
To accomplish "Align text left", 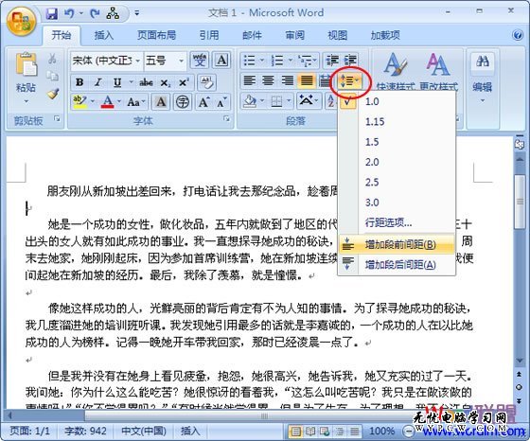I will click(250, 80).
